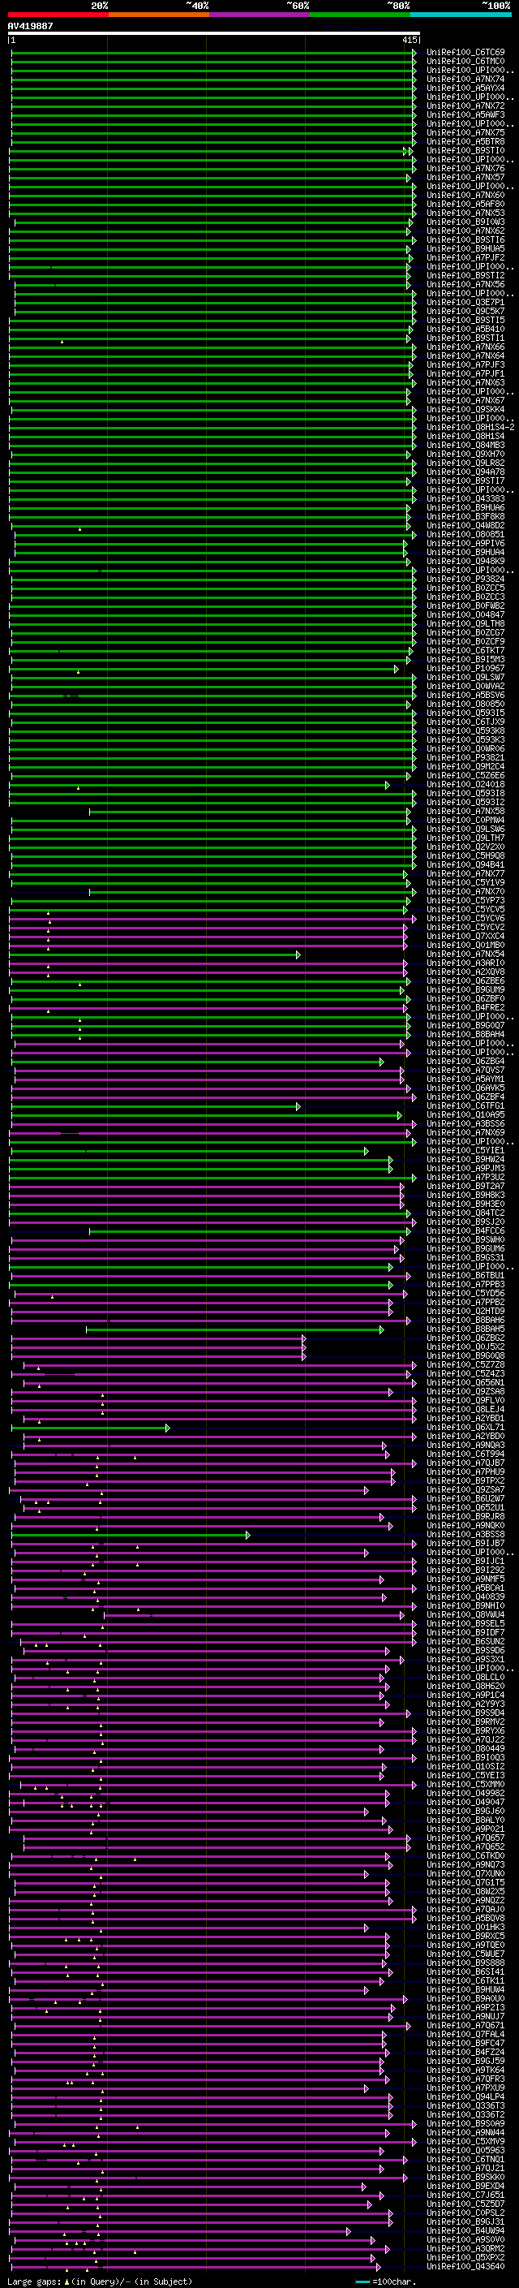Select the UniRef100_A9P1C4 label

(x=465, y=1696)
